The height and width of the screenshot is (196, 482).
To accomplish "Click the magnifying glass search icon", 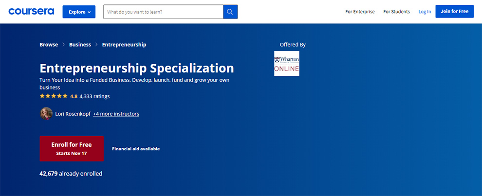I will pos(230,12).
